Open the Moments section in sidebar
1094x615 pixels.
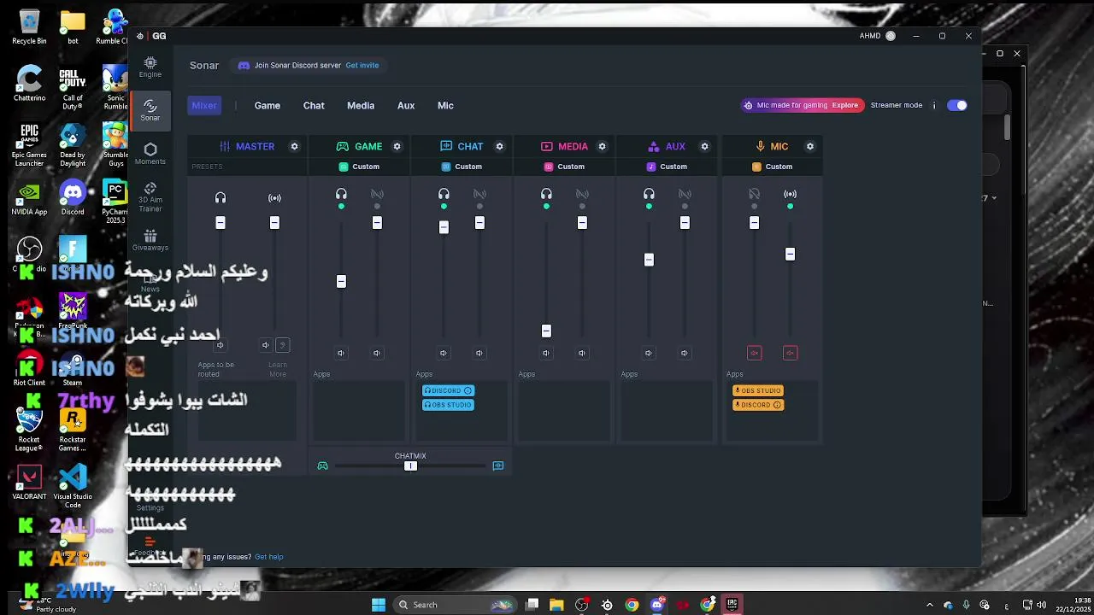coord(150,154)
